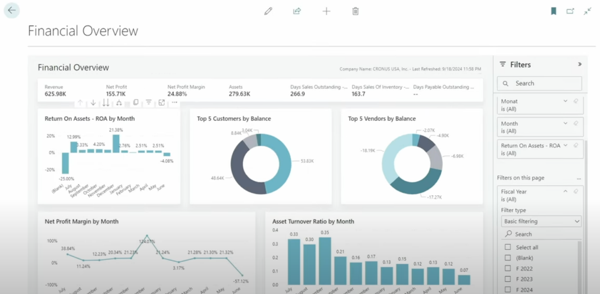Click the Net Profit 155.71K card

(x=116, y=90)
